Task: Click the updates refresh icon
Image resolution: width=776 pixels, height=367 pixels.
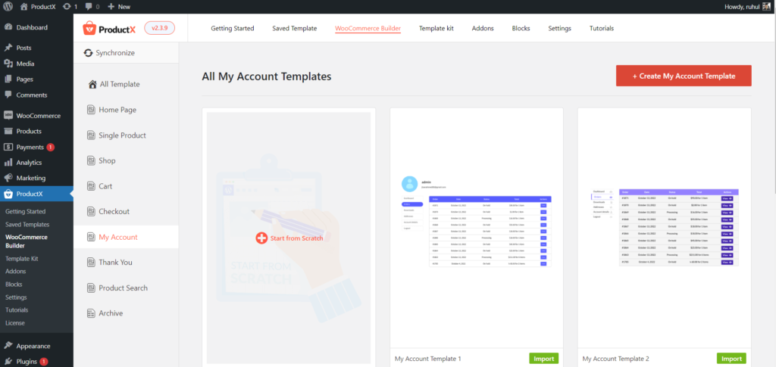Action: tap(67, 7)
